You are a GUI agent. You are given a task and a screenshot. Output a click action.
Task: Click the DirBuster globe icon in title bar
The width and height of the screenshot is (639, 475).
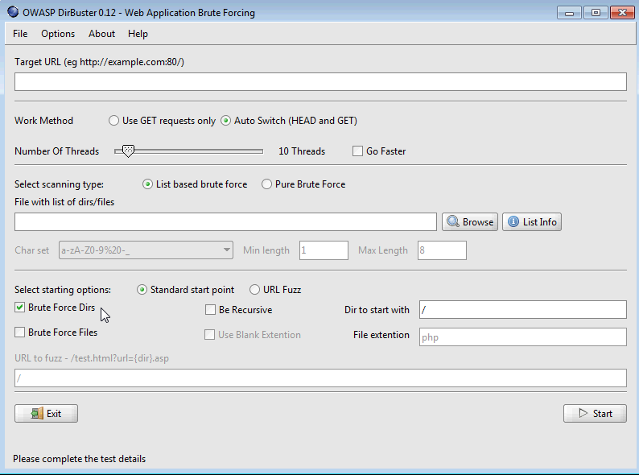pyautogui.click(x=13, y=12)
